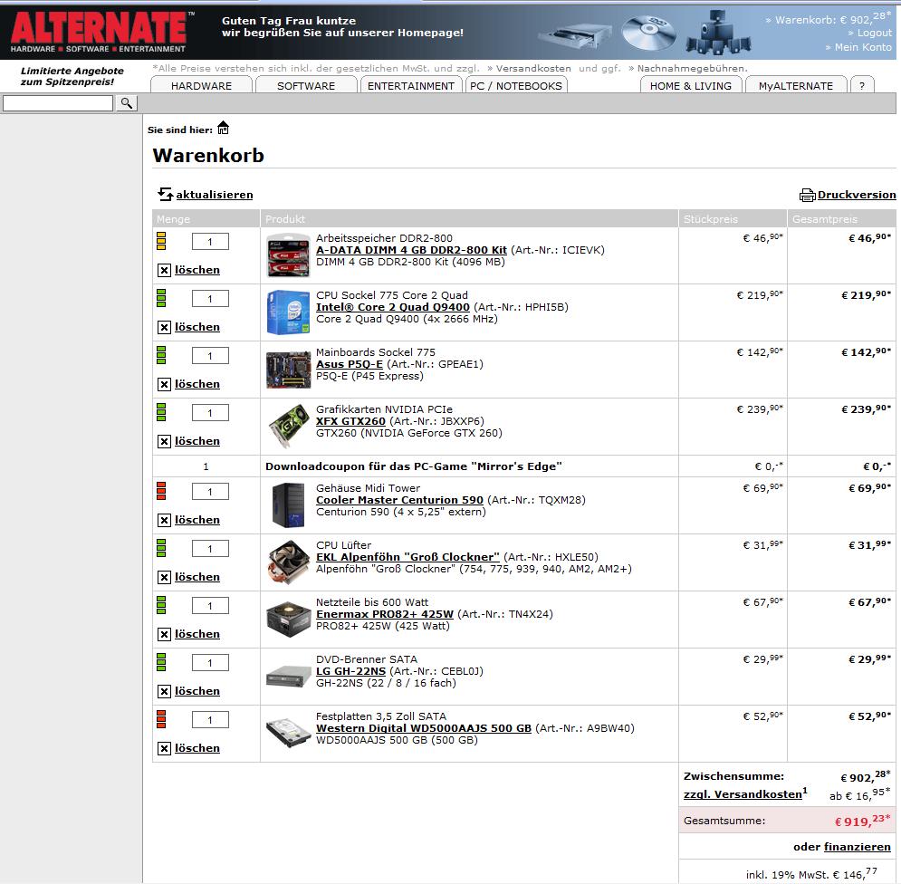Click delete X icon for EKL Alpenföhn row
Viewport: 901px width, 884px height.
tap(164, 577)
